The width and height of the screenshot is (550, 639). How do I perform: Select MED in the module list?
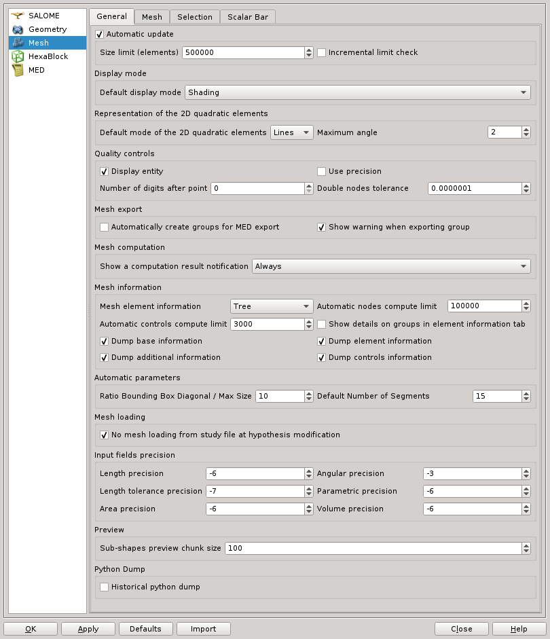click(48, 70)
